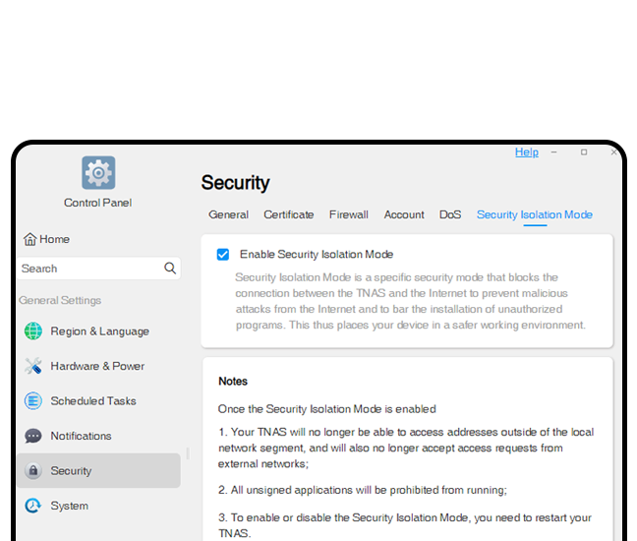This screenshot has width=637, height=541.
Task: Click the search magnifier icon
Action: (170, 268)
